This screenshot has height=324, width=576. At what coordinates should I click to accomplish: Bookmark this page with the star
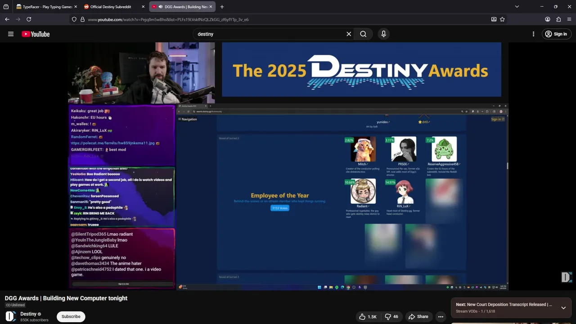click(502, 19)
